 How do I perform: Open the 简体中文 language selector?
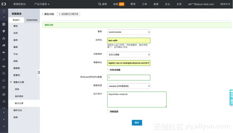[225, 4]
